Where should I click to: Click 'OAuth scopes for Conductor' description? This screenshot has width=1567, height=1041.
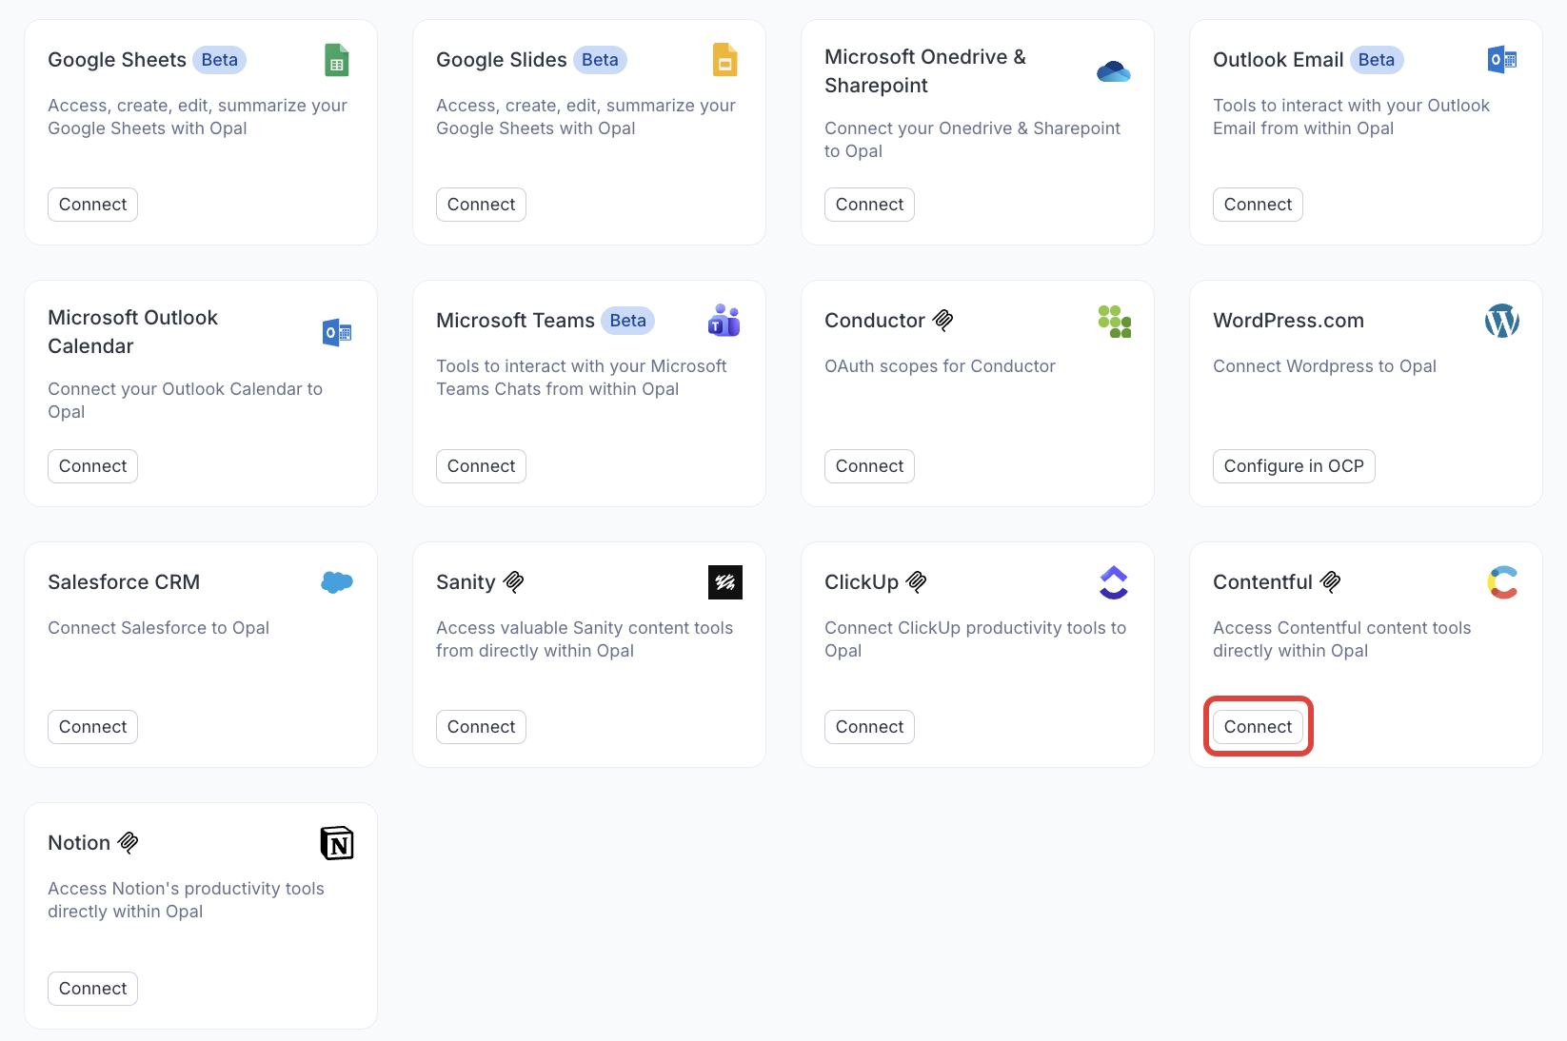(x=941, y=366)
